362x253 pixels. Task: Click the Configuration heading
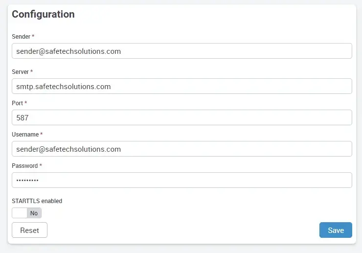pos(43,14)
